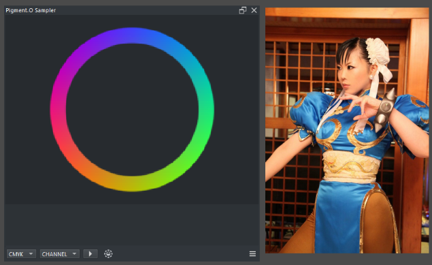Click the arrow on the CMYK combo box
The width and height of the screenshot is (432, 265).
click(31, 253)
